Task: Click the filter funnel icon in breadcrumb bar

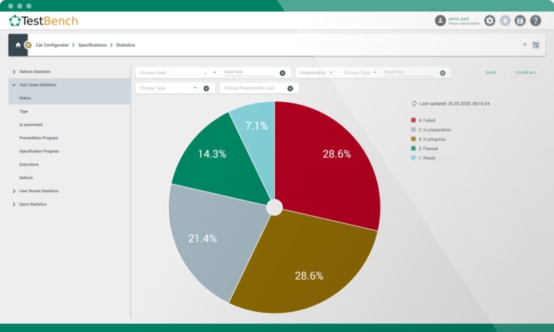Action: [524, 45]
